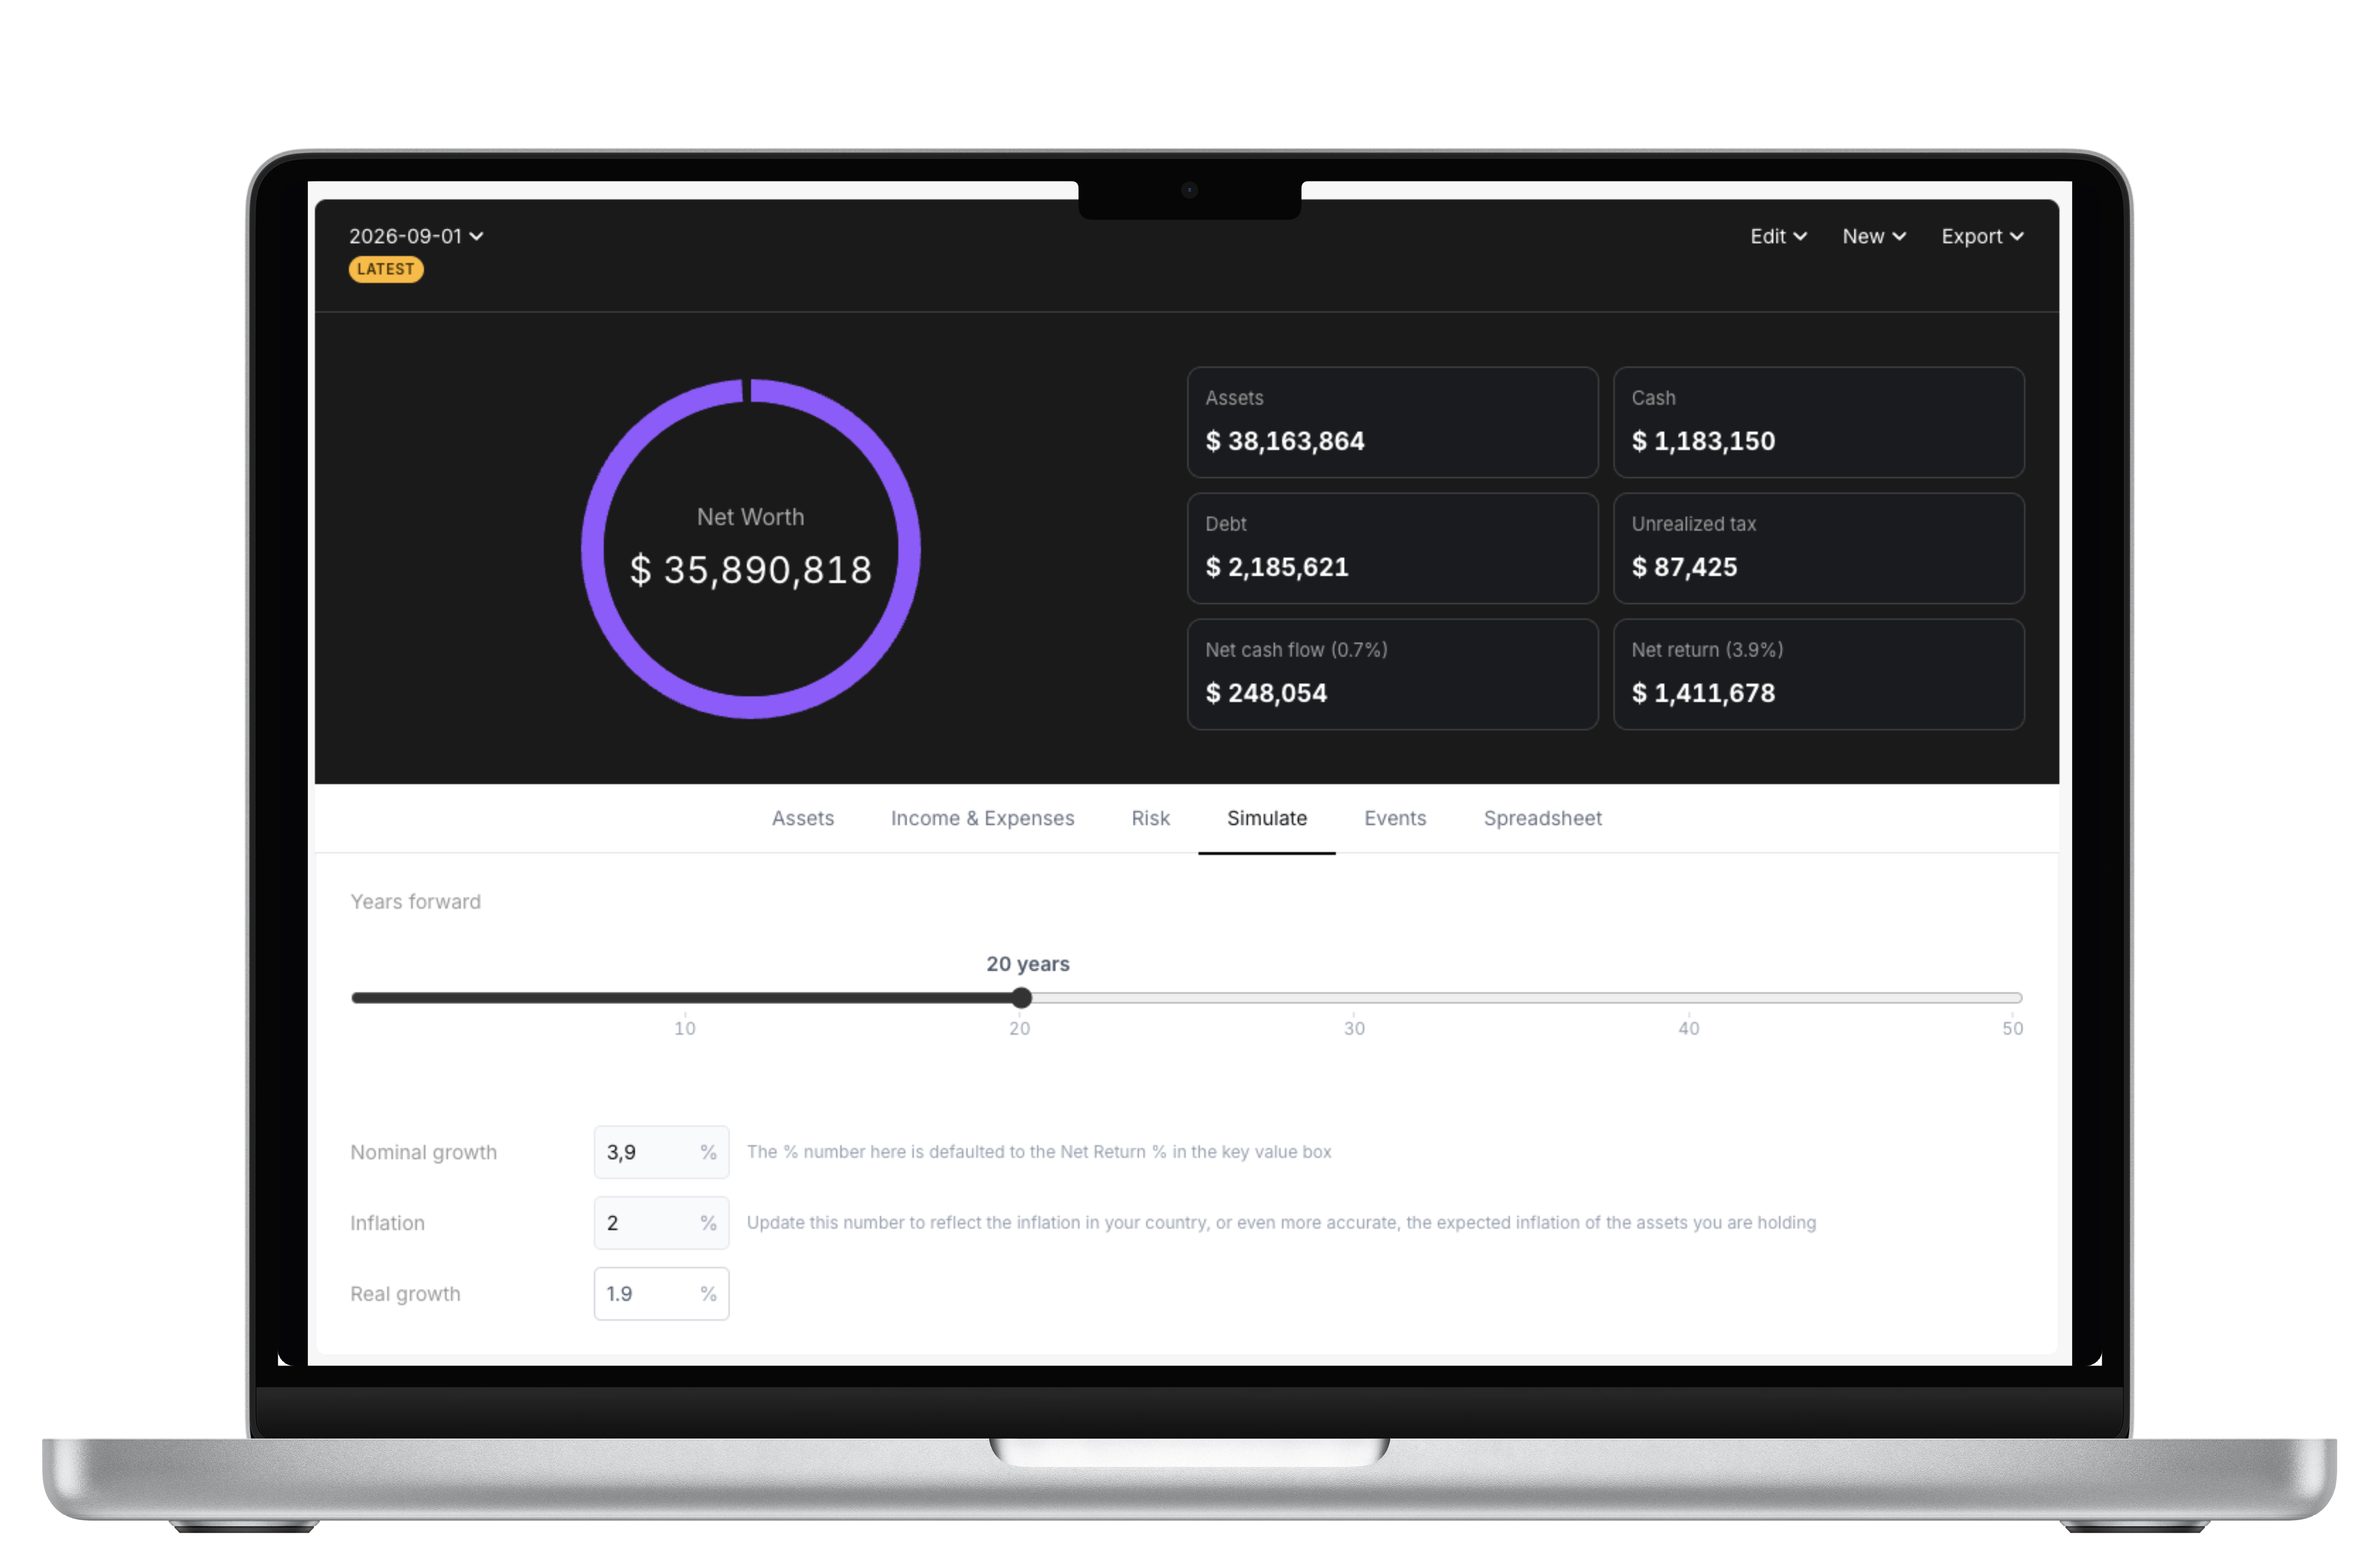Focus the Real growth field
Image resolution: width=2380 pixels, height=1547 pixels.
(x=661, y=1294)
